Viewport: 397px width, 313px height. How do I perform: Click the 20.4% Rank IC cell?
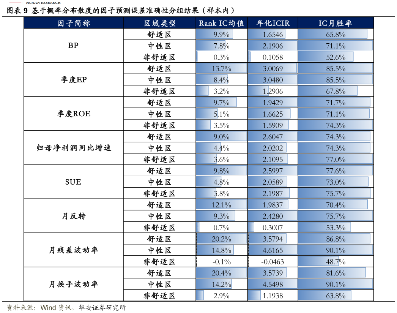pyautogui.click(x=222, y=273)
